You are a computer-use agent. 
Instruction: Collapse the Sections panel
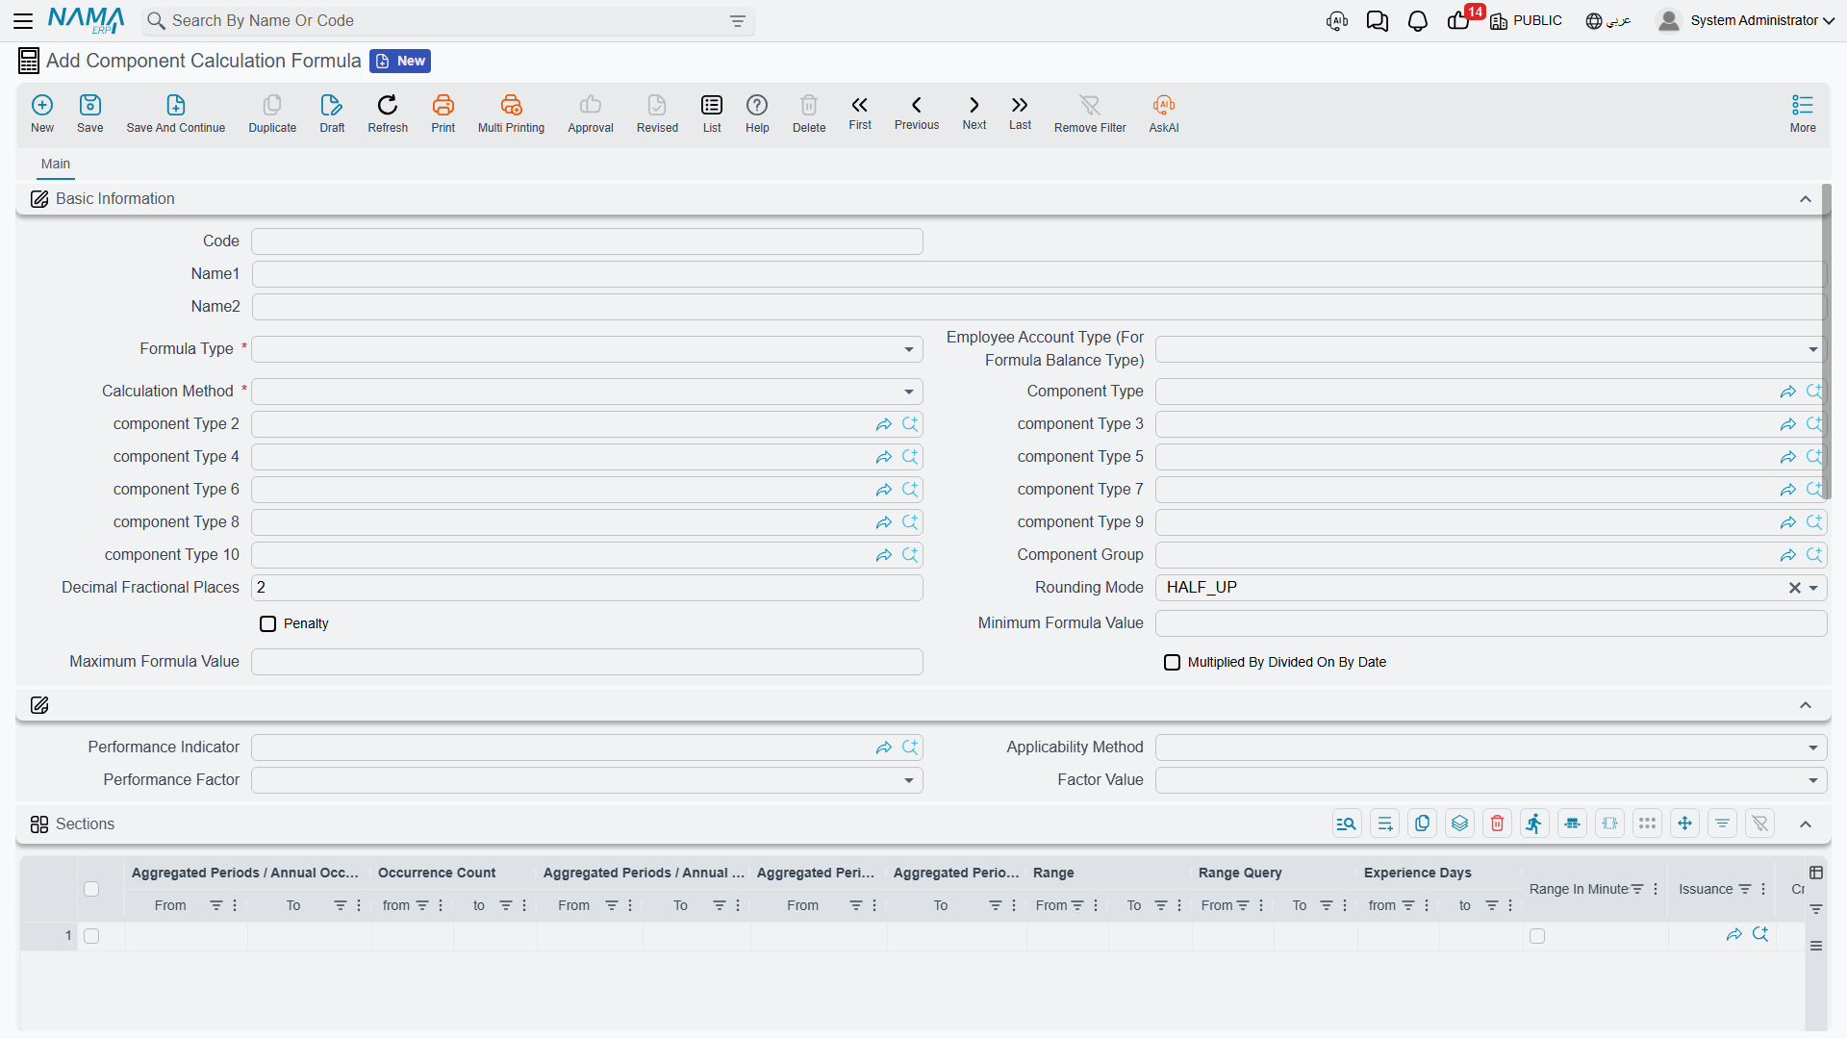coord(1806,824)
